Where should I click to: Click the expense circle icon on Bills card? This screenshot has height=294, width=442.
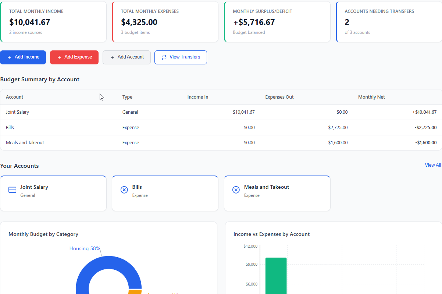tap(124, 189)
